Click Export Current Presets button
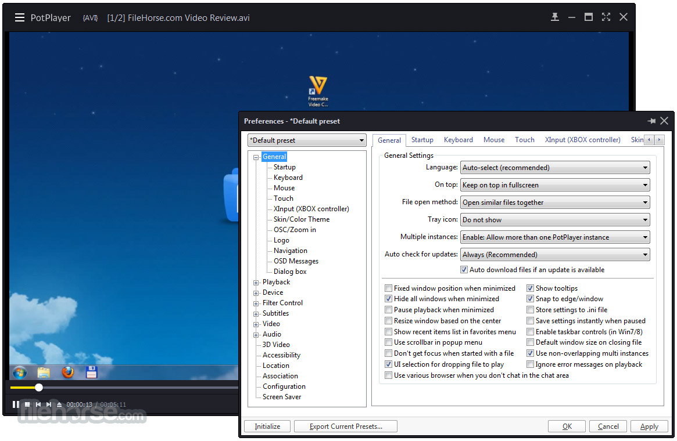This screenshot has width=677, height=441. coord(345,426)
